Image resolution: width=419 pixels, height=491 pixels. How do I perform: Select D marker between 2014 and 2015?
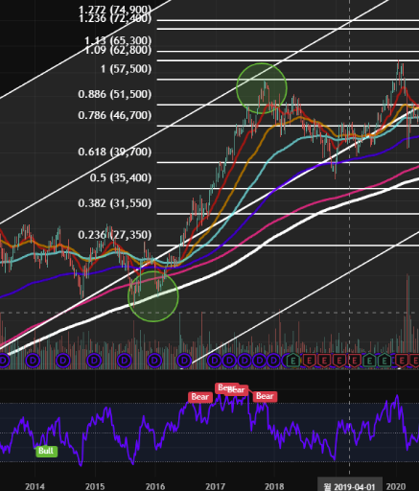[x=63, y=361]
